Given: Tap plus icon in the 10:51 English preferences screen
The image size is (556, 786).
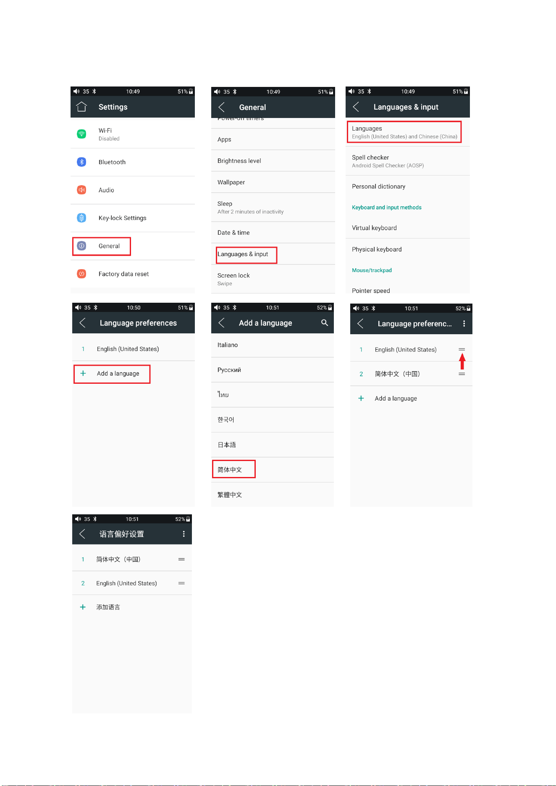Looking at the screenshot, I should pos(361,398).
